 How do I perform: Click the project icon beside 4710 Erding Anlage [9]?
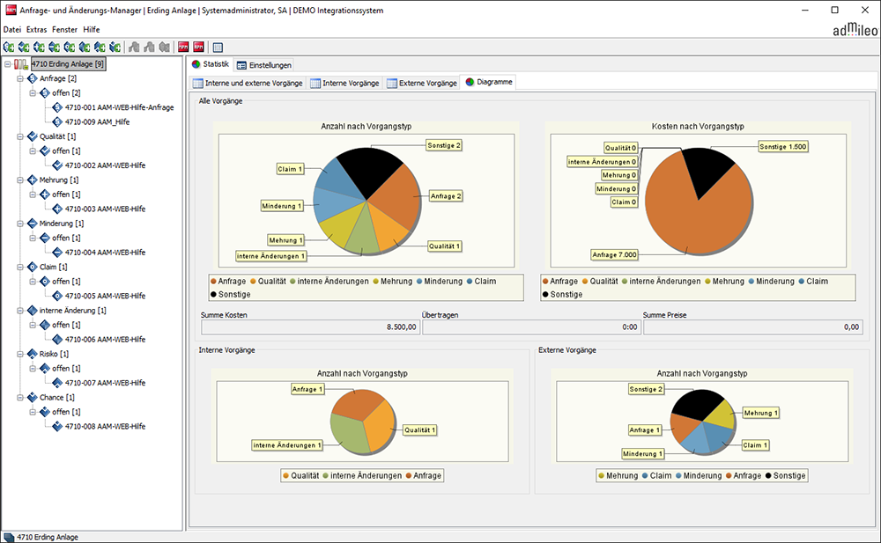tap(21, 64)
